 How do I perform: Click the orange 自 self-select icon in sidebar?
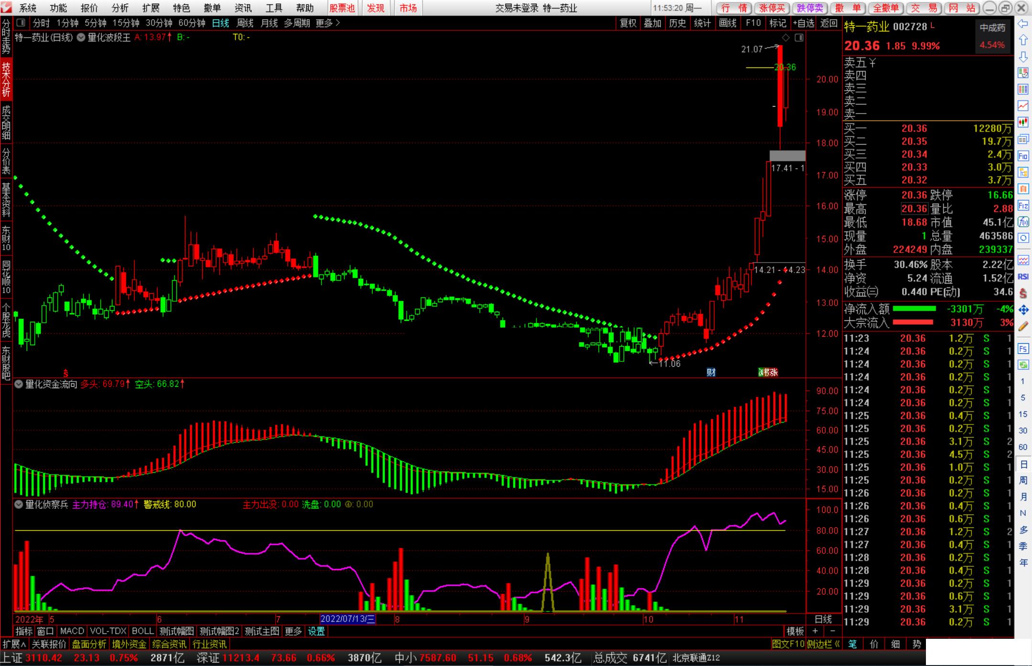(x=1023, y=189)
